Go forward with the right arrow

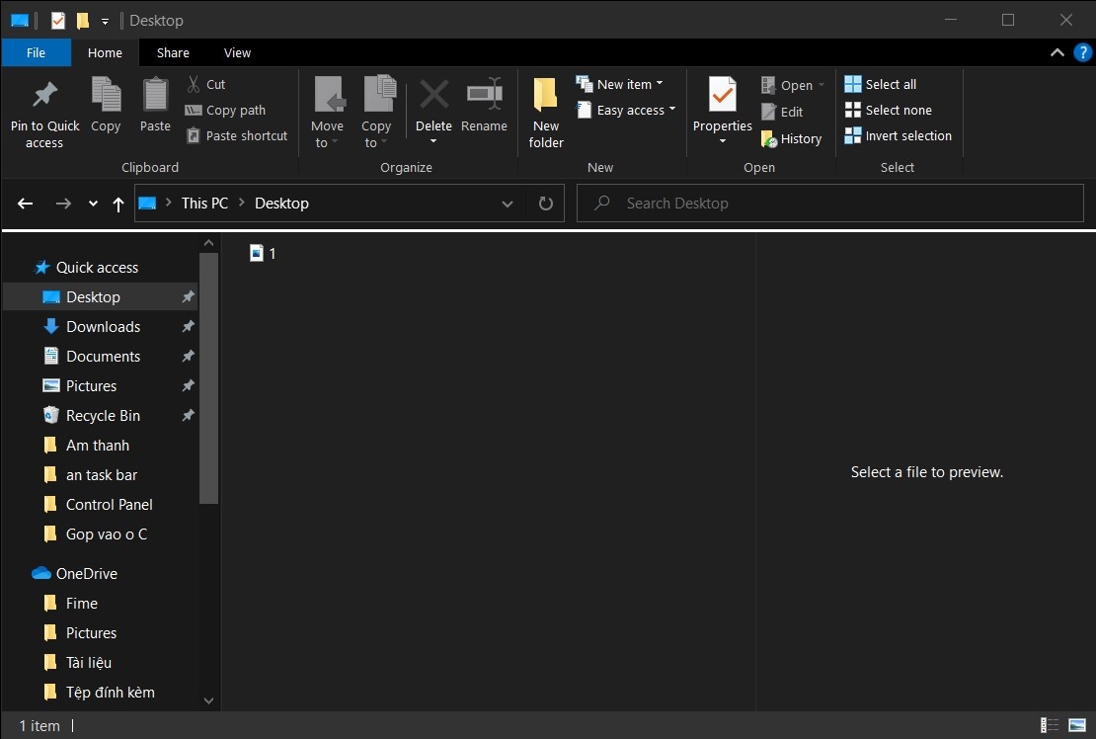click(x=63, y=204)
